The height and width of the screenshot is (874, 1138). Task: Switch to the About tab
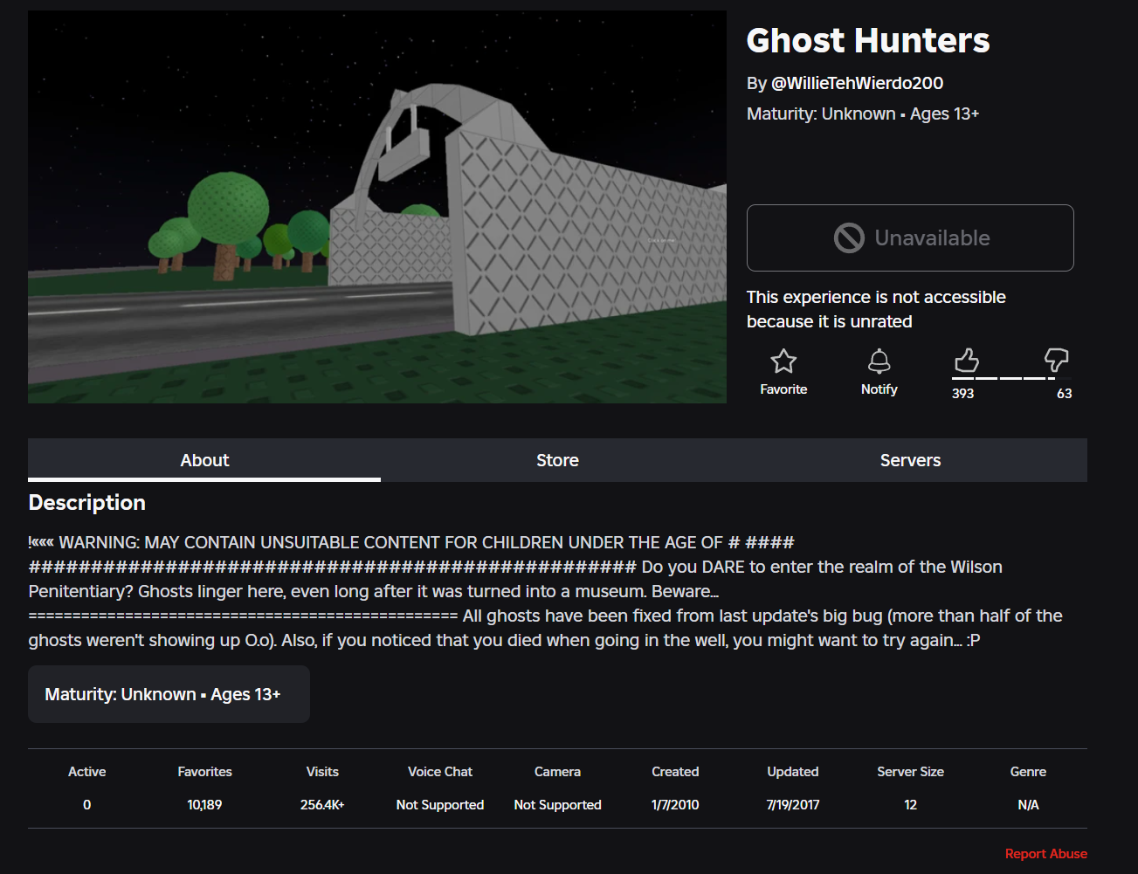204,460
